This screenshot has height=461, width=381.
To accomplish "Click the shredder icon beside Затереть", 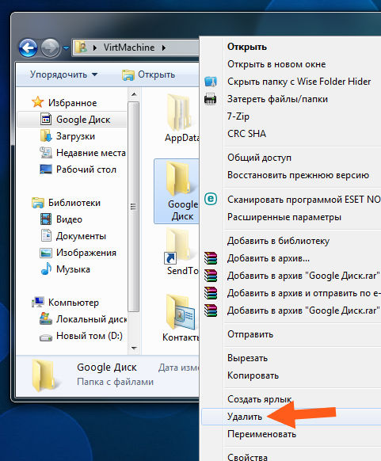I will coord(210,99).
